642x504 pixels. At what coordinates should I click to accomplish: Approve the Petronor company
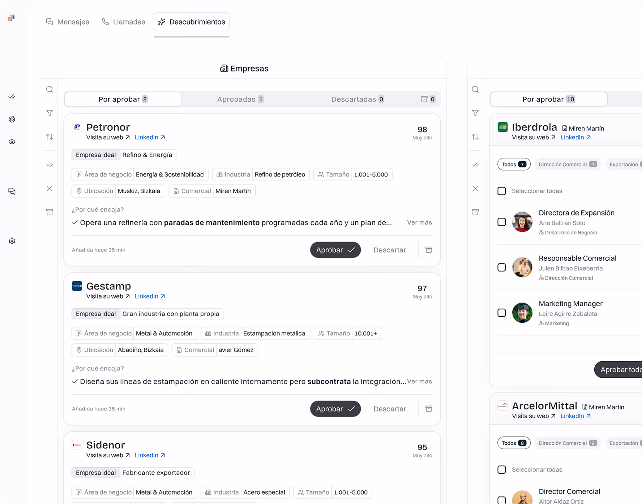[335, 250]
